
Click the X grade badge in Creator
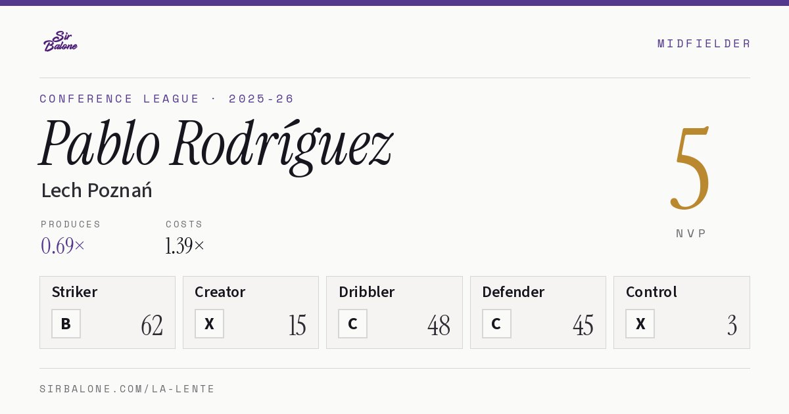point(209,324)
